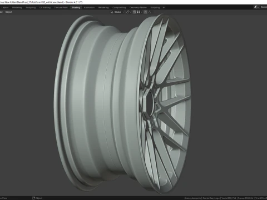
Task: Open the Global transform orientation dropdown
Action: coord(117,12)
